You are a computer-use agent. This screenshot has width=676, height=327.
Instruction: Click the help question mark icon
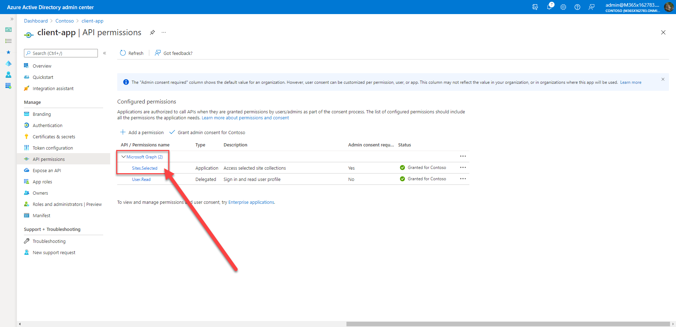577,7
